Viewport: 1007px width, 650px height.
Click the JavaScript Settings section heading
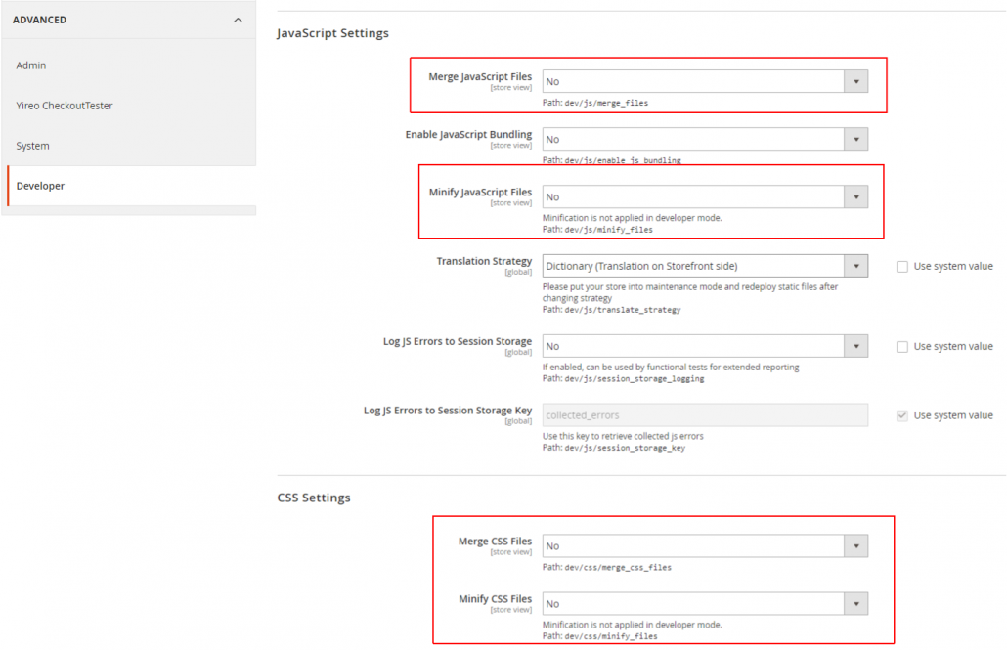coord(332,33)
